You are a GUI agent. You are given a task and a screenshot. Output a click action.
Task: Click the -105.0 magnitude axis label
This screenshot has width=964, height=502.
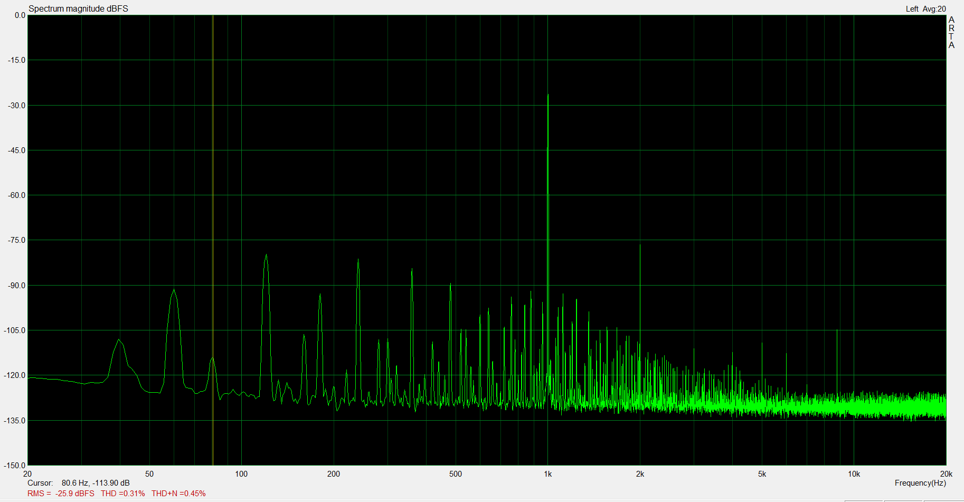[x=15, y=330]
